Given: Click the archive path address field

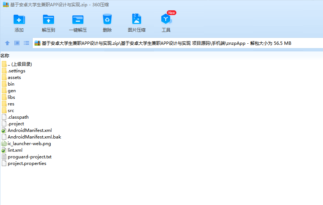Looking at the screenshot, I should tap(178, 43).
